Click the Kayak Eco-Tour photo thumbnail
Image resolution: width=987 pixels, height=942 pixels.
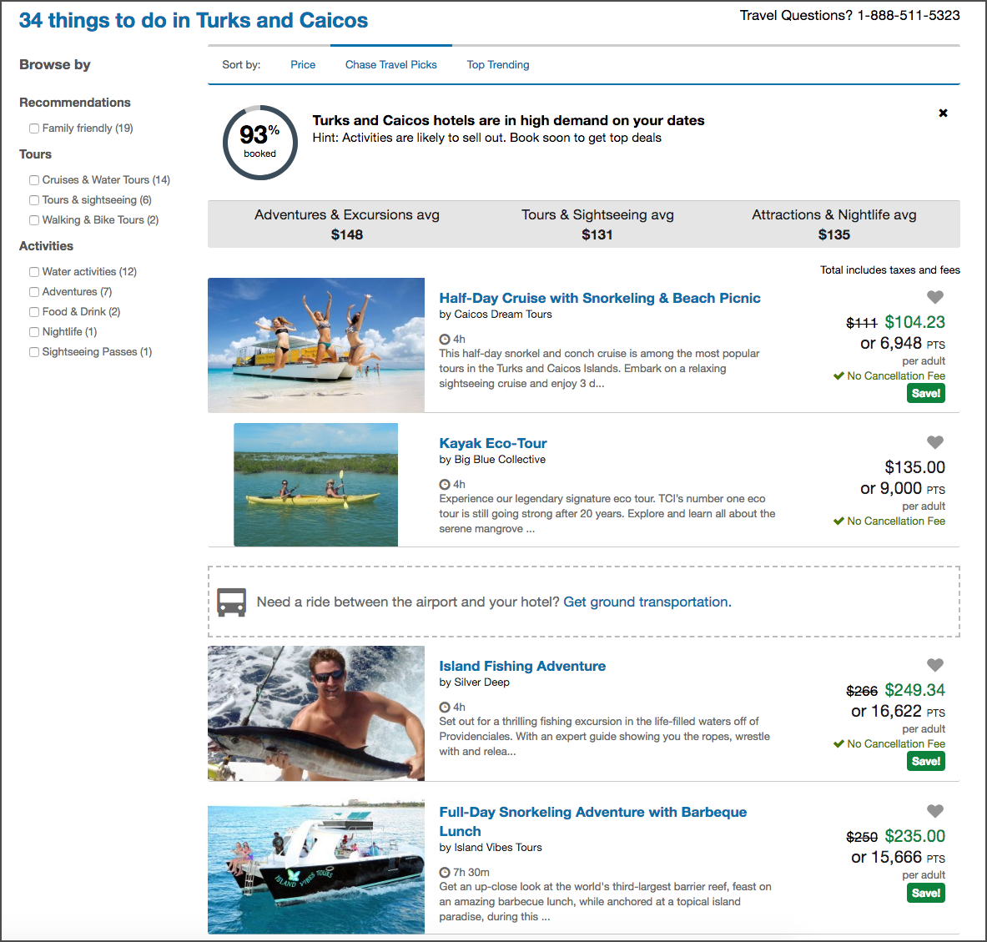315,485
